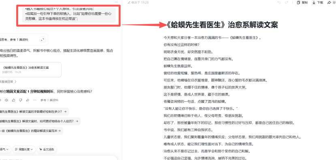Select suggestion about 字数最好控制在多少
Image resolution: width=336 pixels, height=160 pixels.
(34, 111)
